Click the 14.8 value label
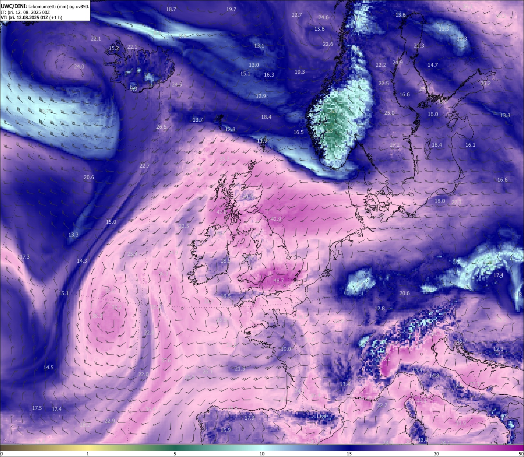524x457 pixels. click(434, 375)
